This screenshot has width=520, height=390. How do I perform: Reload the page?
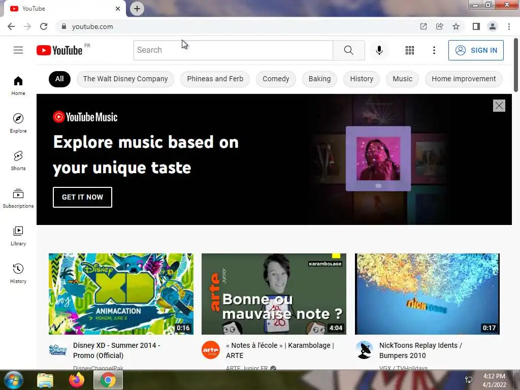click(44, 26)
